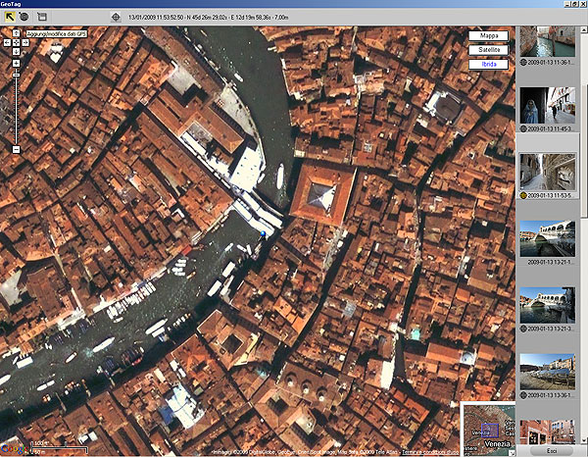Click globe icon beside 2009-01-13 11-45 label
Screen dimensions: 588x457
pyautogui.click(x=523, y=128)
